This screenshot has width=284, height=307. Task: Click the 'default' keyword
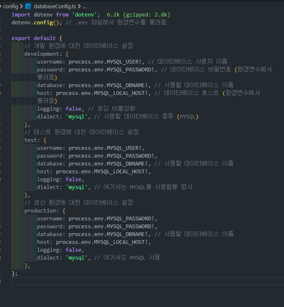(45, 38)
